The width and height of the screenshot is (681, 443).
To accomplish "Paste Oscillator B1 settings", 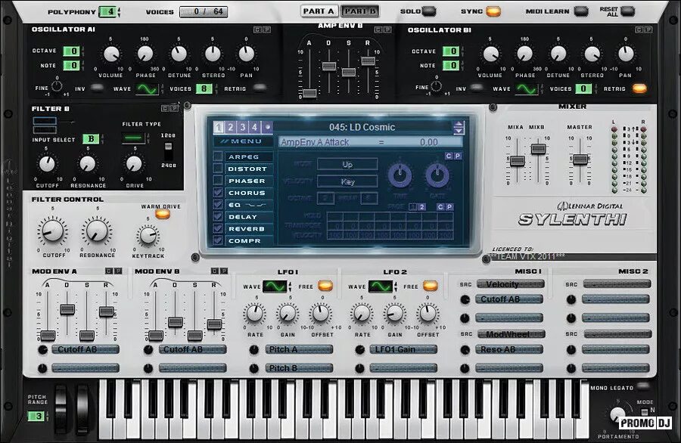I will 648,29.
